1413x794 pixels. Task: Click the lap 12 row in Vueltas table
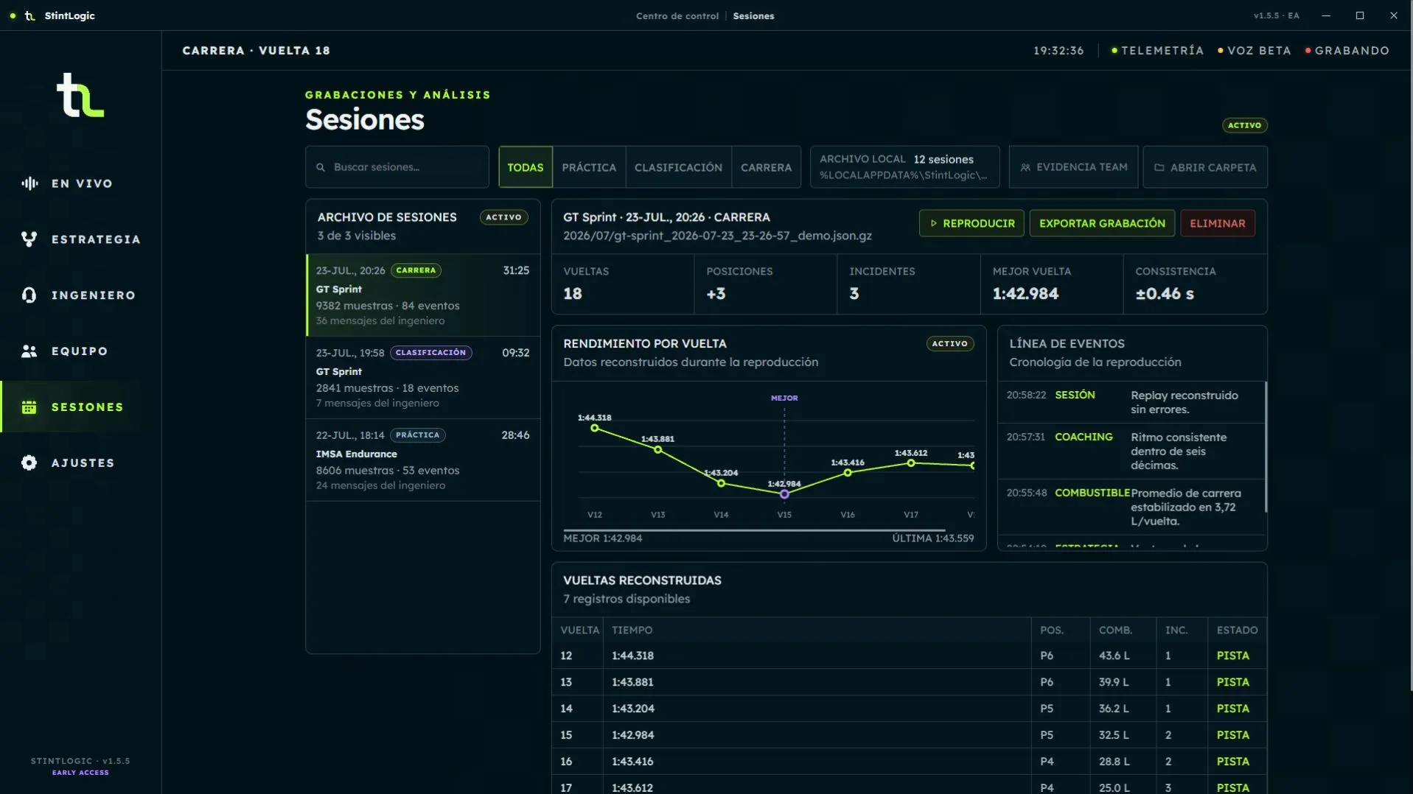point(910,656)
